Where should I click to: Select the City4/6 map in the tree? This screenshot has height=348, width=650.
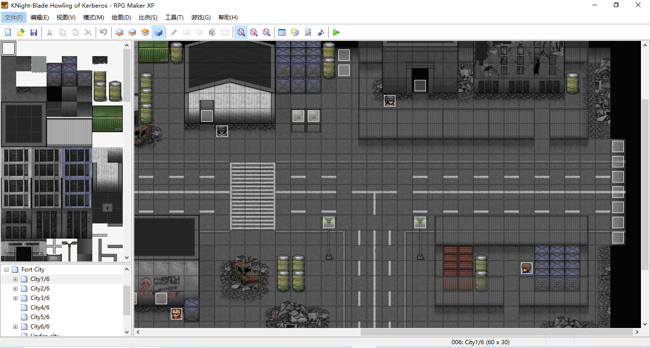click(x=40, y=308)
